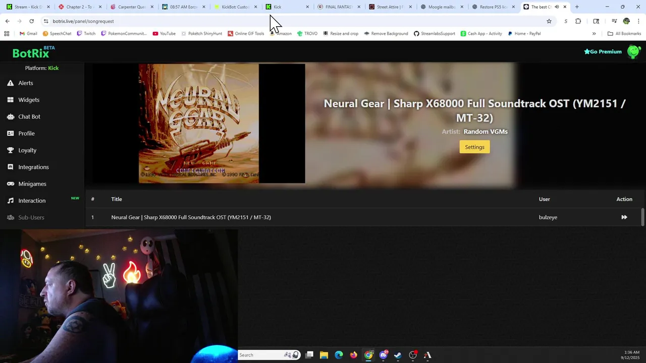Switch to the KickBot Custom tab
The image size is (646, 363).
click(235, 7)
